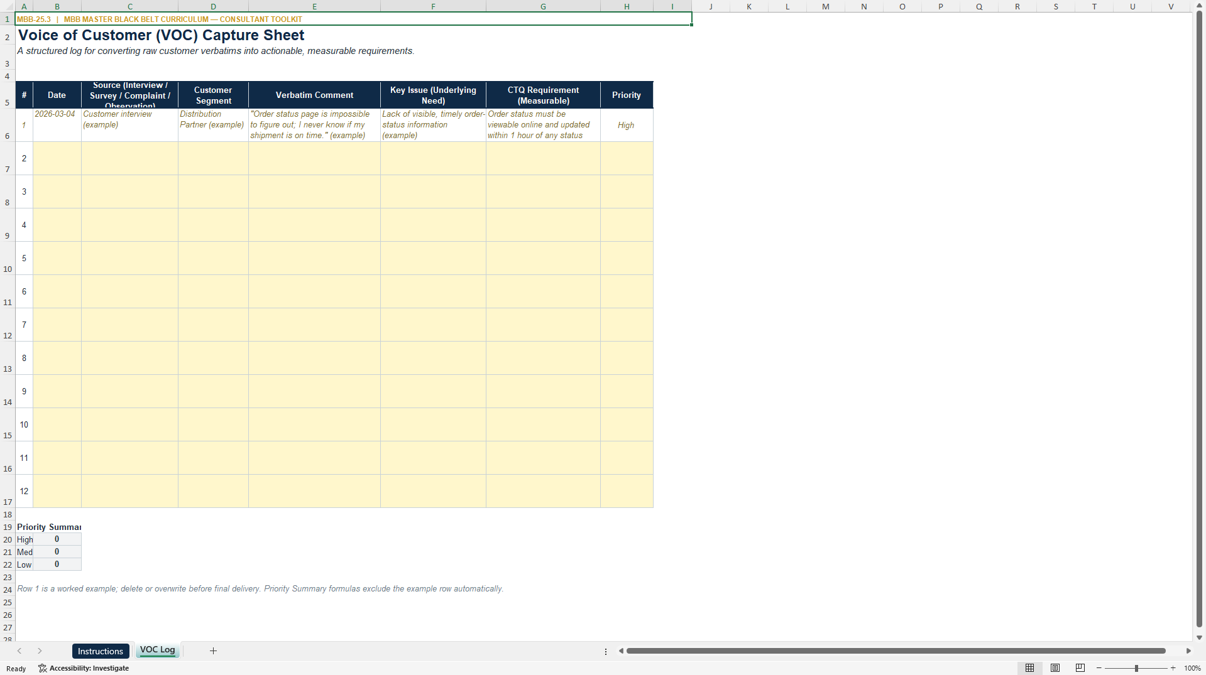This screenshot has width=1206, height=675.
Task: Select the 2026-03-04 date cell
Action: (57, 125)
